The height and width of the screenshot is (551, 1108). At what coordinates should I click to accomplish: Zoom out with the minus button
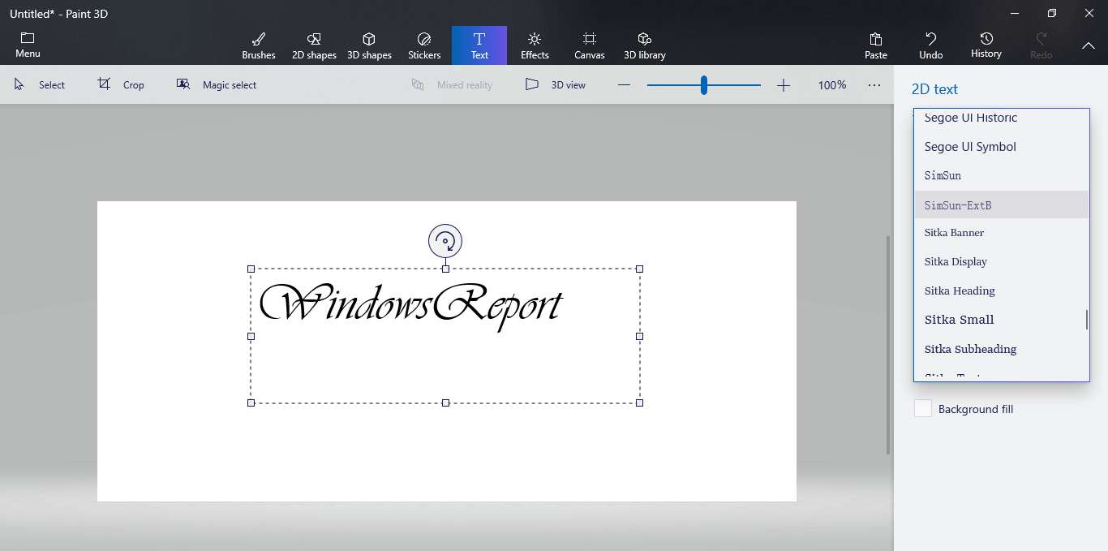624,85
